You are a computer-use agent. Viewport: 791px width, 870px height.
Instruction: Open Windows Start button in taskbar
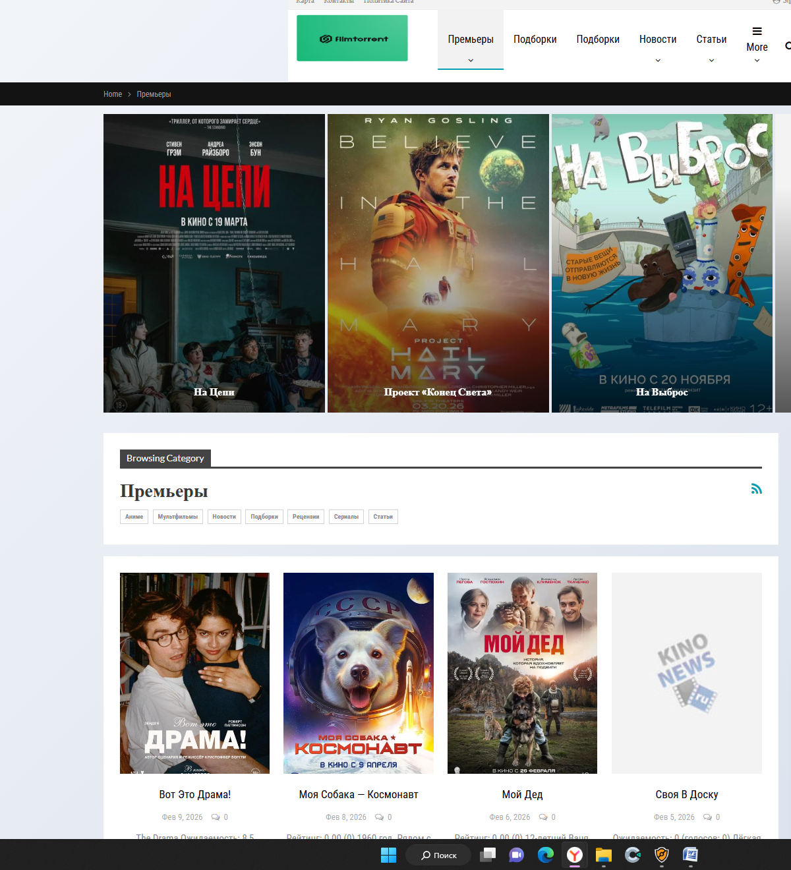click(388, 855)
